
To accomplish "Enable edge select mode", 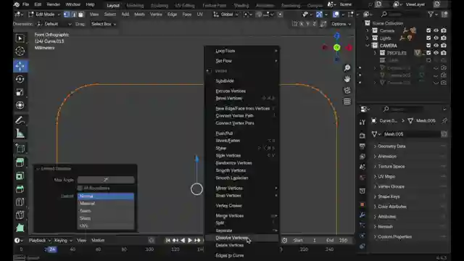I will (x=74, y=14).
